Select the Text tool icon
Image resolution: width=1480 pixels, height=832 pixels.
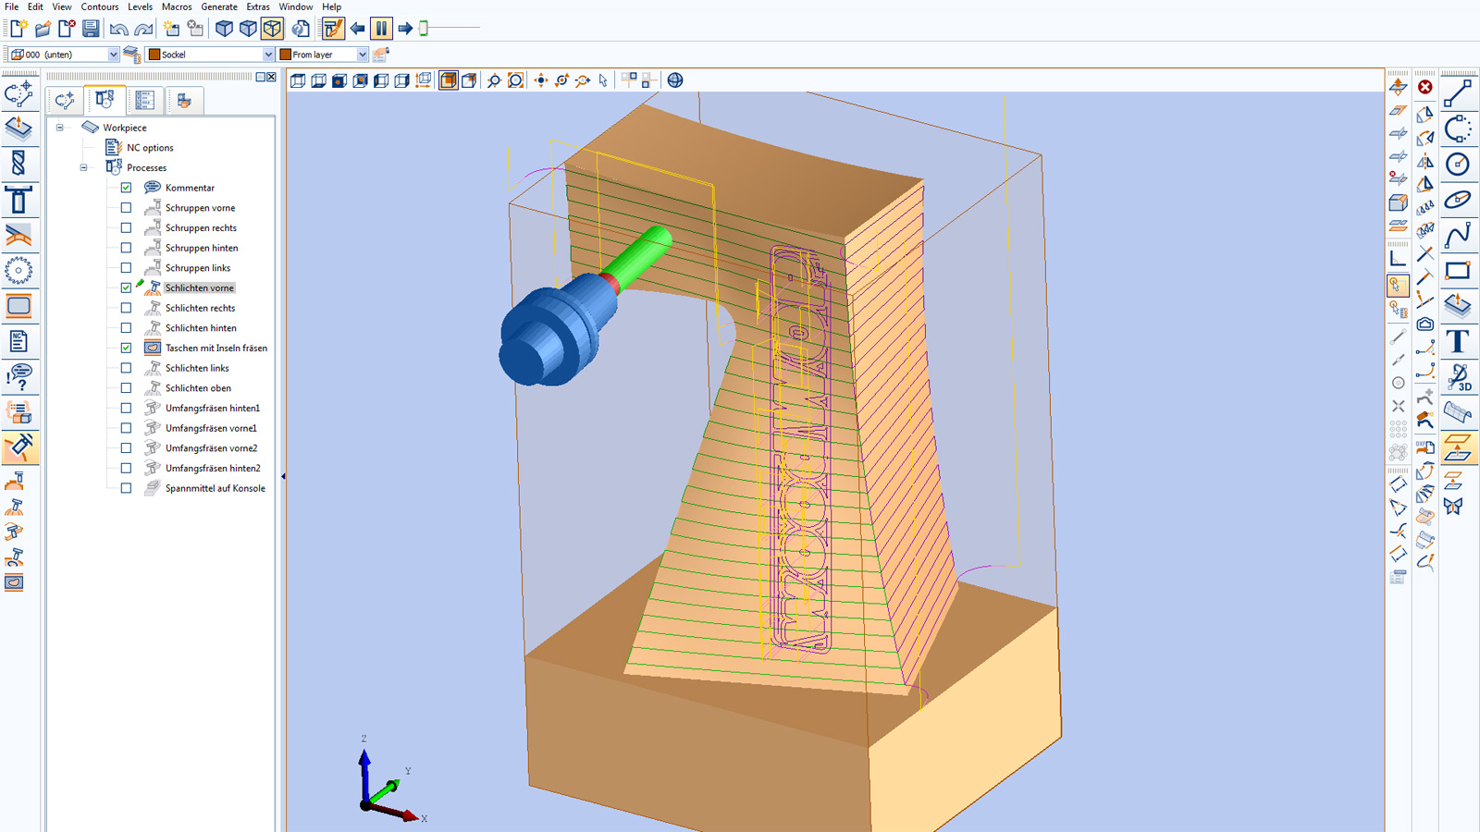click(1458, 341)
